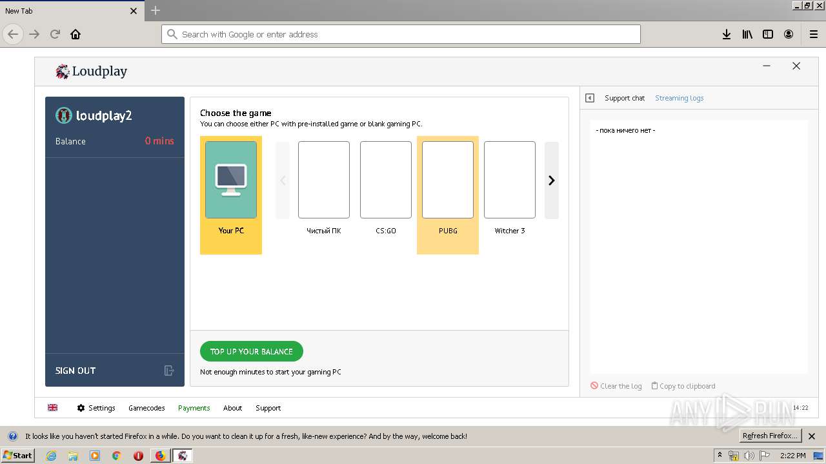The image size is (826, 464).
Task: Open Internet Explorer from taskbar
Action: tap(52, 456)
